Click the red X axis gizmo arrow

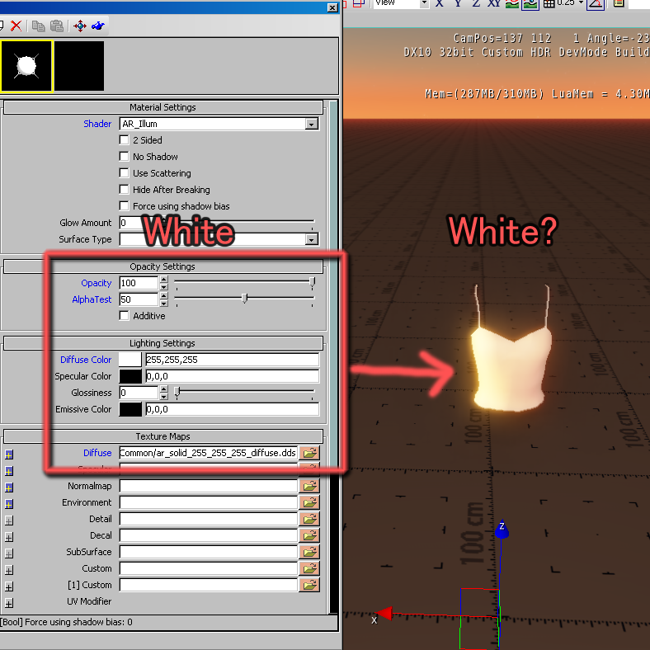[384, 613]
